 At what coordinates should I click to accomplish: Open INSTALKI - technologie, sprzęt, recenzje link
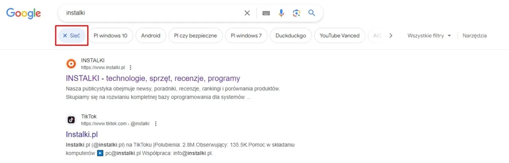pyautogui.click(x=153, y=78)
